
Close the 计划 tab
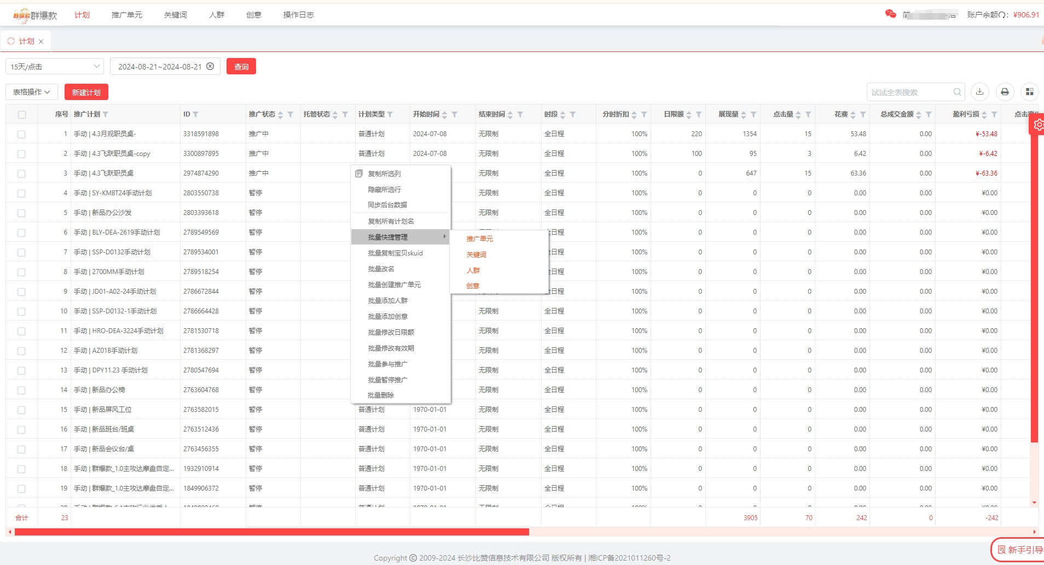click(x=41, y=42)
